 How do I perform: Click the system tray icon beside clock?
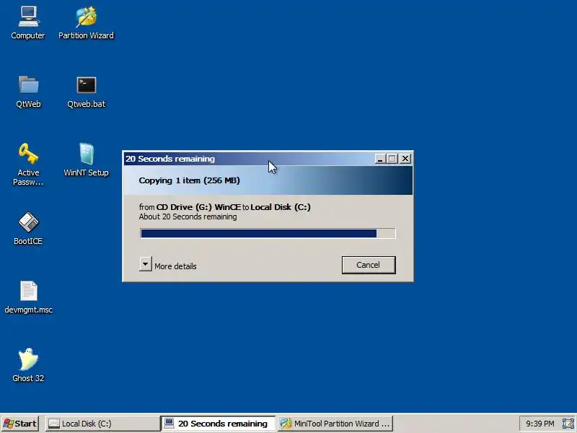[568, 424]
